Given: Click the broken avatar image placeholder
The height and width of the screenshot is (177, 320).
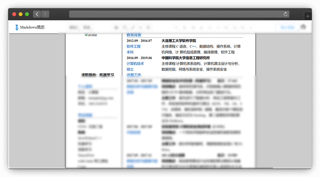Looking at the screenshot, I should [91, 35].
